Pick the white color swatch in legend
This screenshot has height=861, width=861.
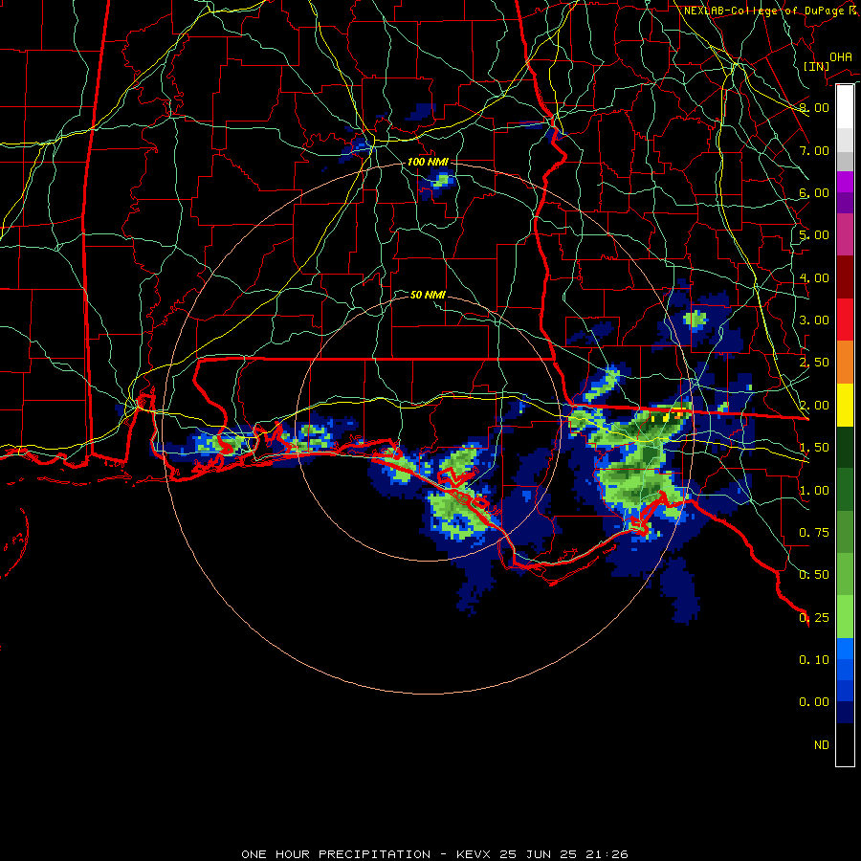(845, 107)
